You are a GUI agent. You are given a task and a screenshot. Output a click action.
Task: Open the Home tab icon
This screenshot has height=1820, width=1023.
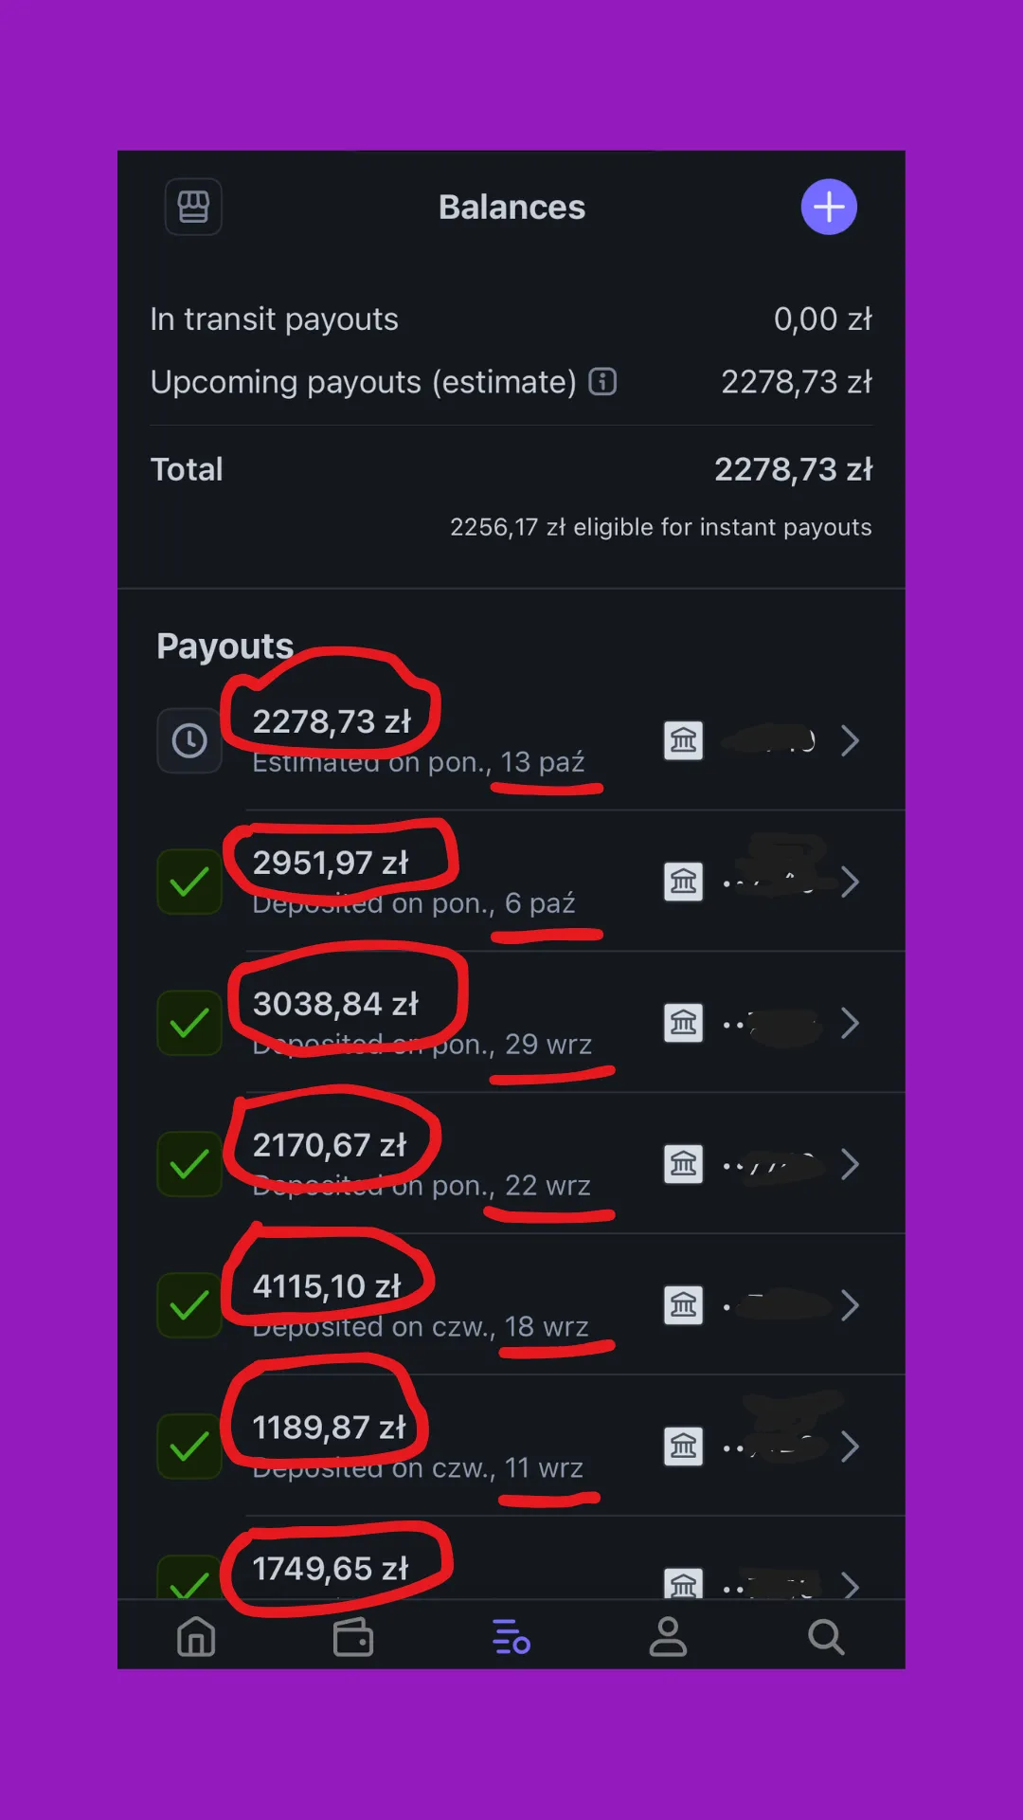[196, 1637]
